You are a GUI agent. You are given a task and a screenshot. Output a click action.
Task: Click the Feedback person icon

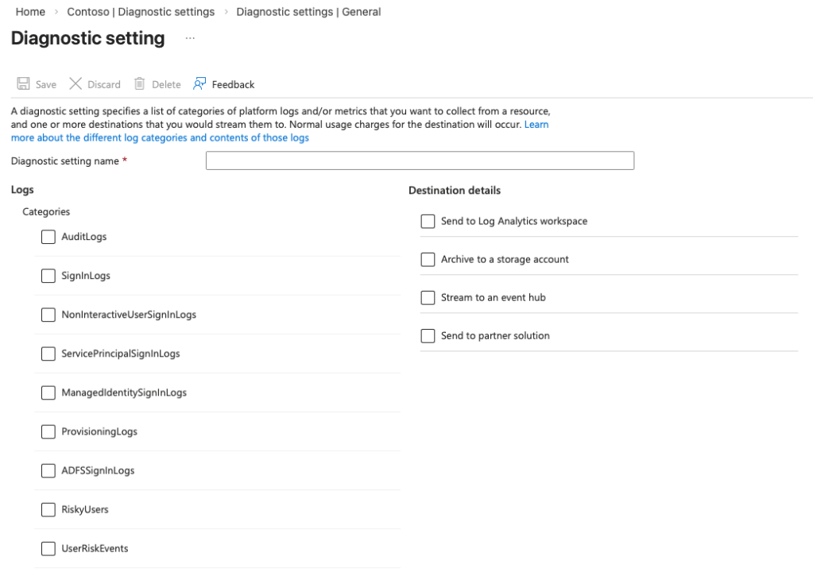click(199, 84)
